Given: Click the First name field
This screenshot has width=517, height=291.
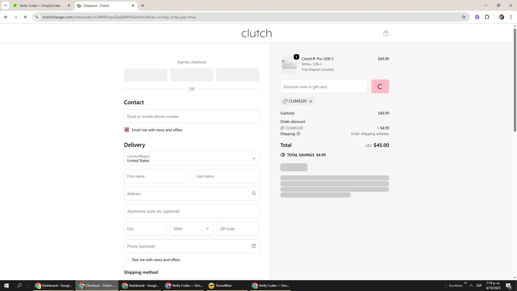Looking at the screenshot, I should (157, 176).
